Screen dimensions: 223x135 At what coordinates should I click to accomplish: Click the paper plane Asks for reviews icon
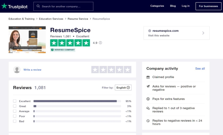pyautogui.click(x=148, y=86)
